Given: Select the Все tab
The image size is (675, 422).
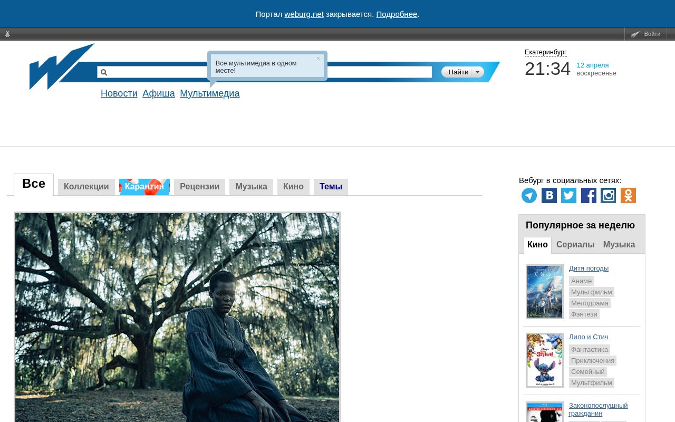Looking at the screenshot, I should pyautogui.click(x=34, y=184).
